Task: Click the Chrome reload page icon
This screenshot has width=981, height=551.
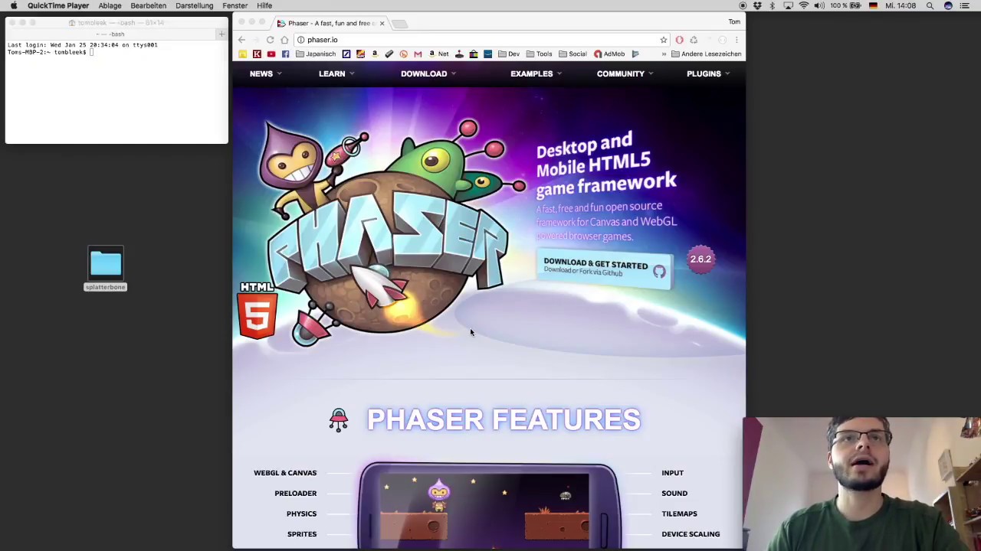Action: (270, 40)
